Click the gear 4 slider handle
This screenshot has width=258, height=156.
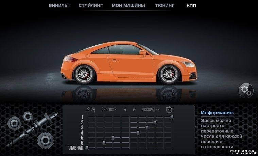(x=138, y=132)
